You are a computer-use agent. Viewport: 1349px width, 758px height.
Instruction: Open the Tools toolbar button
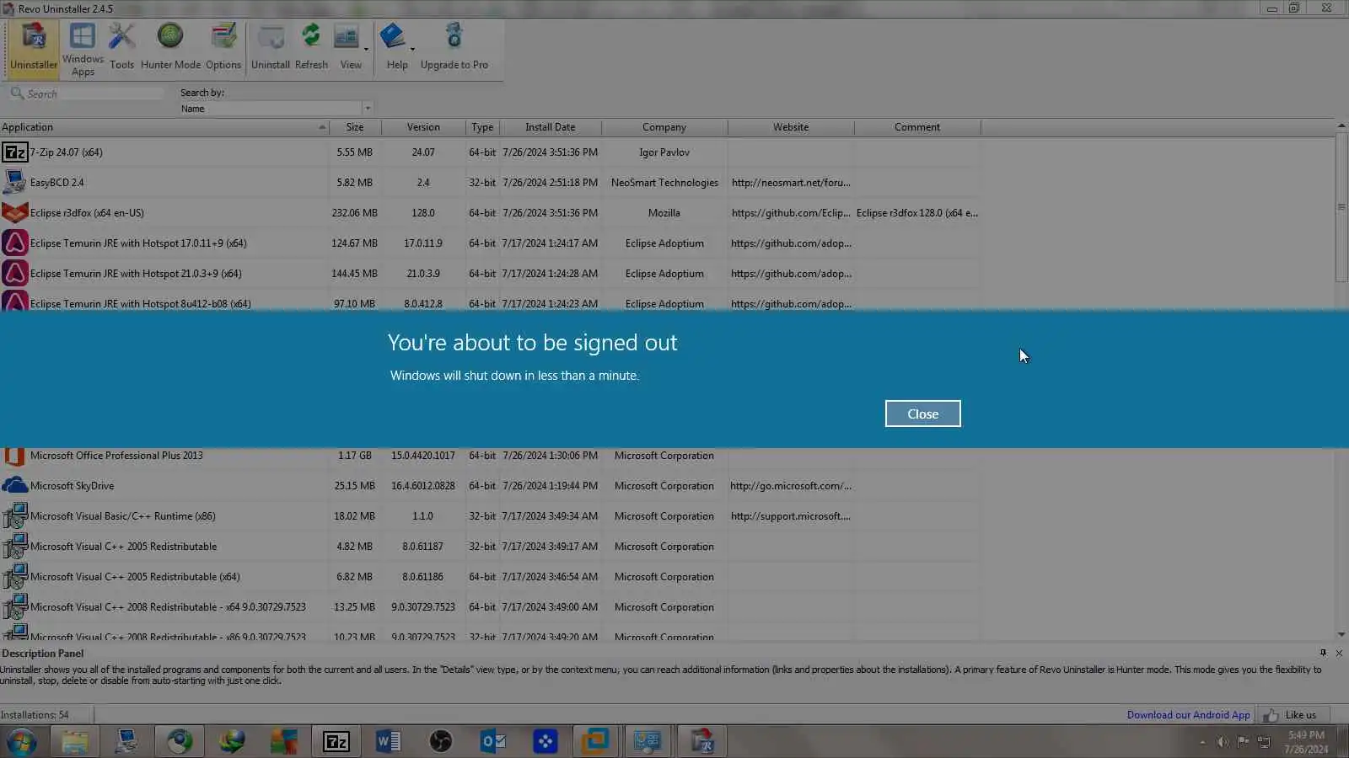click(121, 49)
